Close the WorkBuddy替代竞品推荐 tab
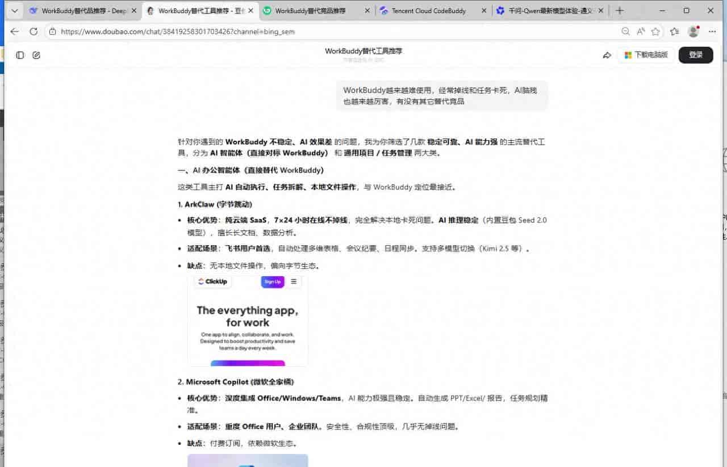This screenshot has height=467, width=727. [x=367, y=11]
